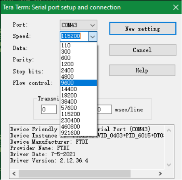Pick 14400 in the speed list
Viewport: 182px width, 180px height.
[78, 89]
